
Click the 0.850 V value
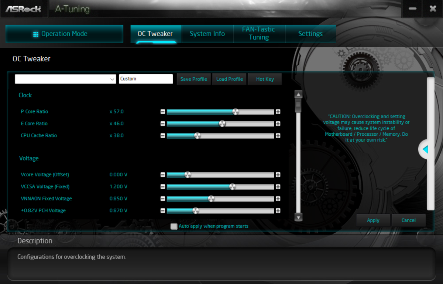click(x=119, y=199)
